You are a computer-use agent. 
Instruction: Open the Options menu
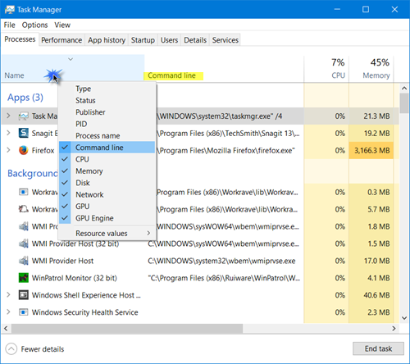[x=34, y=25]
